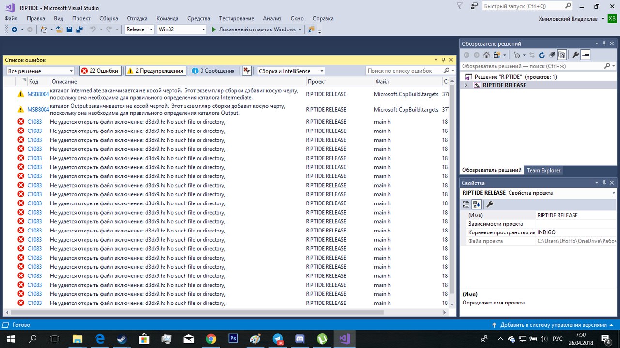Click Collapse All icon in Solution Explorer
Image resolution: width=620 pixels, height=348 pixels.
coord(552,55)
